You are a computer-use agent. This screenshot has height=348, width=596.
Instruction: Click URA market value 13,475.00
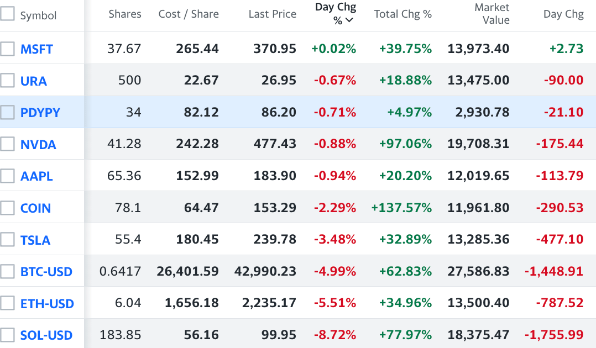click(478, 80)
